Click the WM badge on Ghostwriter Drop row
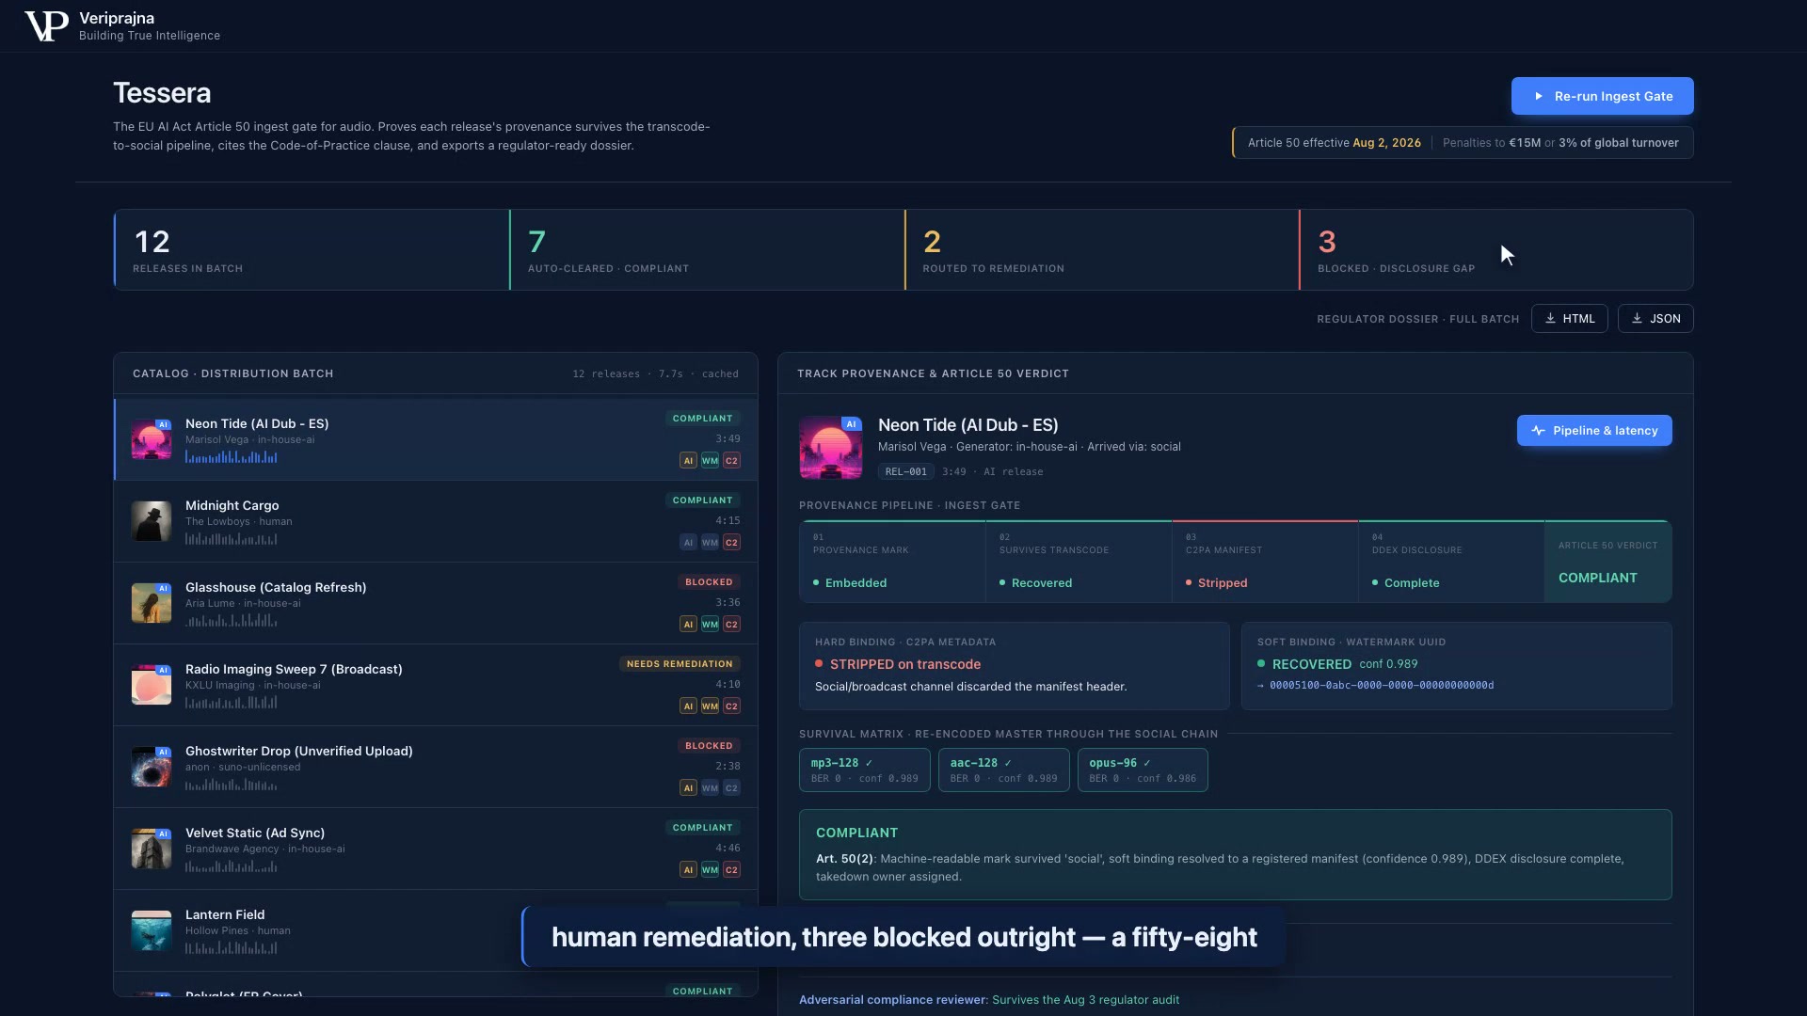Screen dimensions: 1807x1016 710,787
